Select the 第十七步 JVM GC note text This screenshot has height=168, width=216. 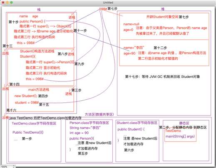click(162, 76)
